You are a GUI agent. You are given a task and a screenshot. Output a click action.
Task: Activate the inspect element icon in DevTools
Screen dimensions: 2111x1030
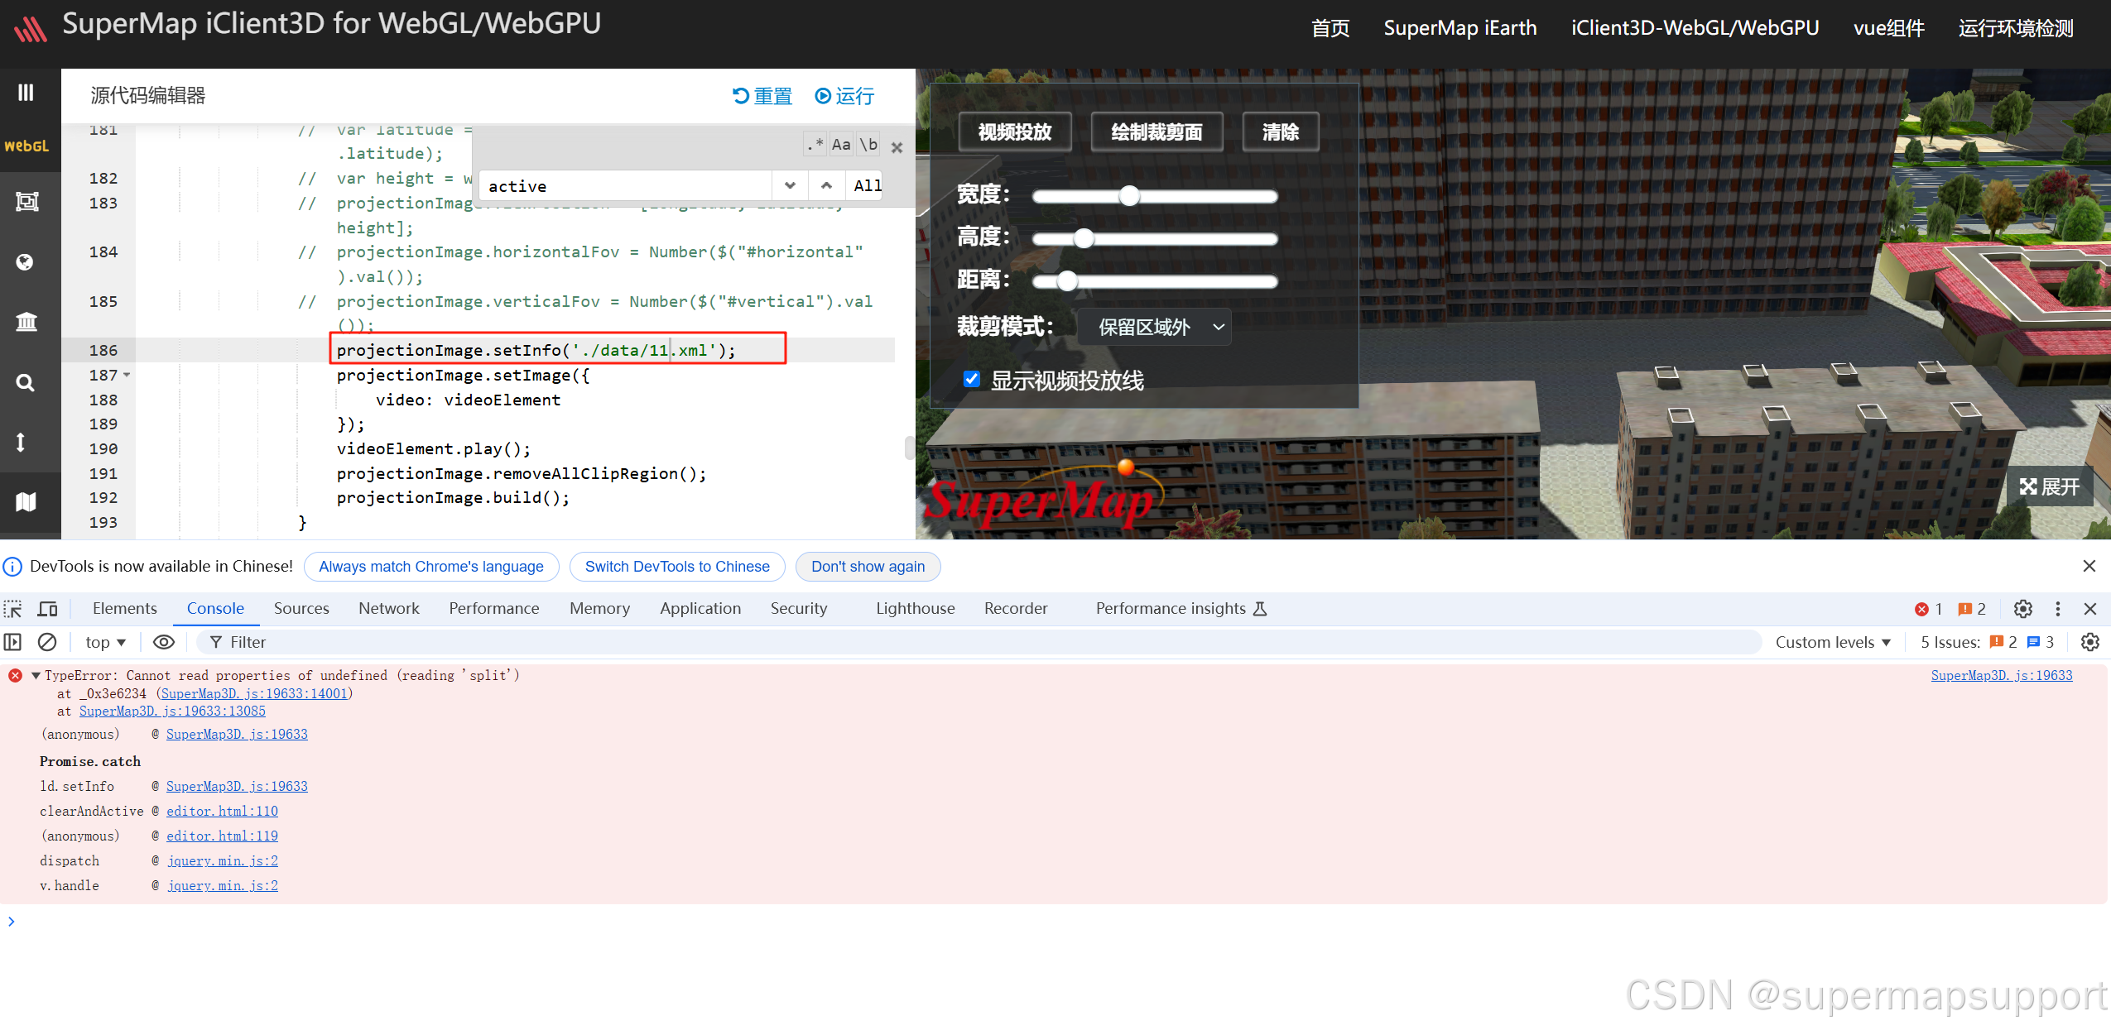tap(12, 608)
